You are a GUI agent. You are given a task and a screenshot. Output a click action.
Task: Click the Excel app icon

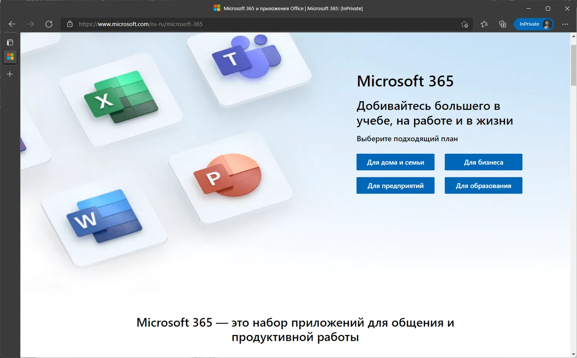click(121, 97)
